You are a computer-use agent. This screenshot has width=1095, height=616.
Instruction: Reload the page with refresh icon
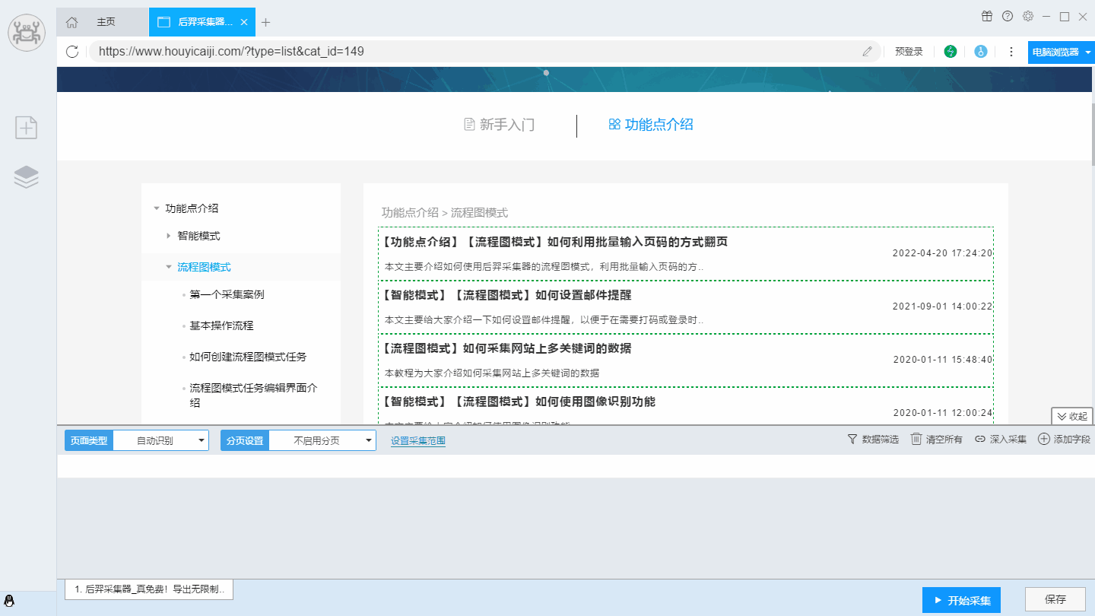pyautogui.click(x=72, y=52)
